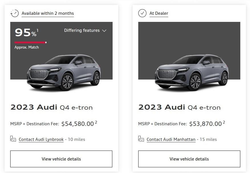Click footnote 2 beside the $53,870.00 price
250x173 pixels.
click(x=224, y=122)
